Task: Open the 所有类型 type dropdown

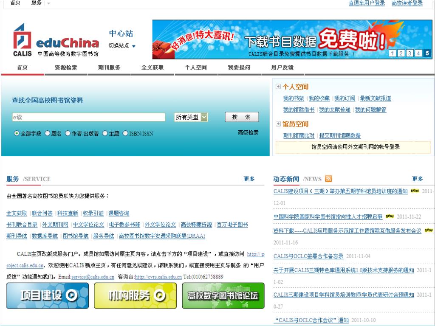Action: coord(191,117)
